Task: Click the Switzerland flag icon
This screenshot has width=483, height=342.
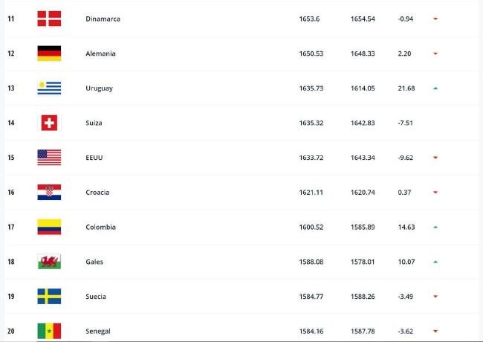Action: coord(49,123)
